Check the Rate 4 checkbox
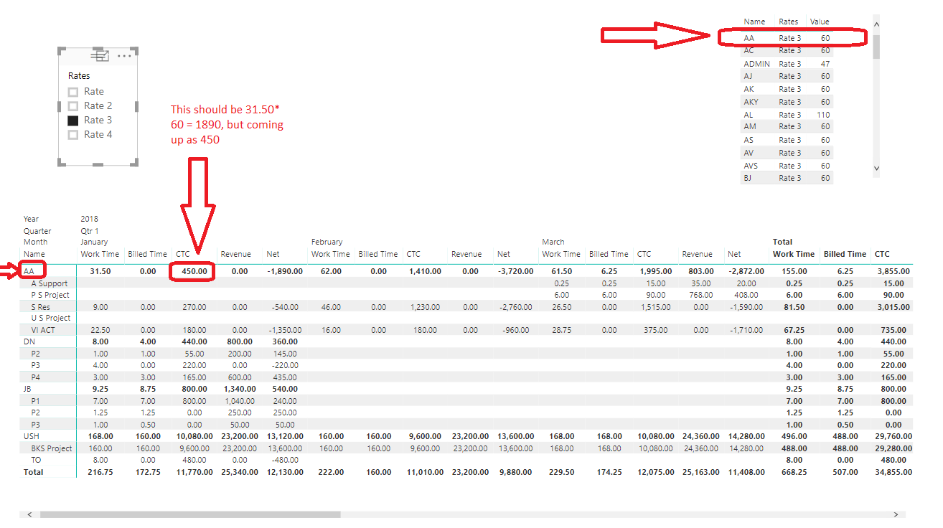Screen dimensions: 943x528 [73, 135]
